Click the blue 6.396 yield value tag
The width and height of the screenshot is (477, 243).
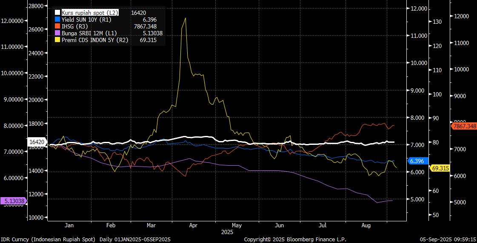[417, 161]
